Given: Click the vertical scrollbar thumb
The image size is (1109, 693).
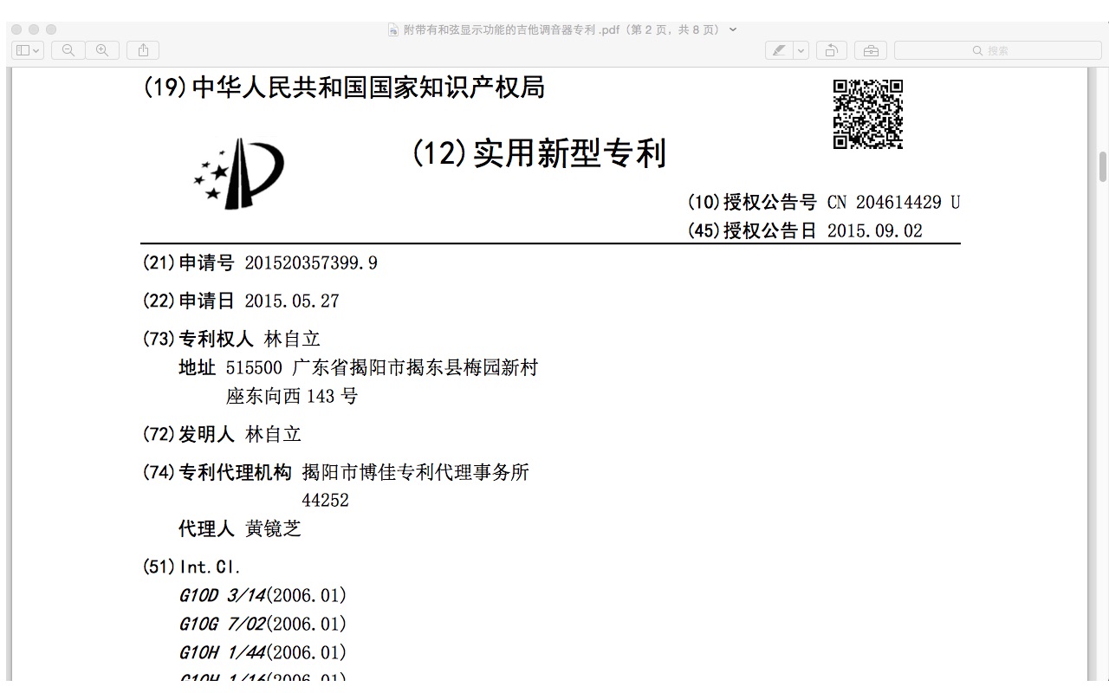Looking at the screenshot, I should pyautogui.click(x=1102, y=166).
